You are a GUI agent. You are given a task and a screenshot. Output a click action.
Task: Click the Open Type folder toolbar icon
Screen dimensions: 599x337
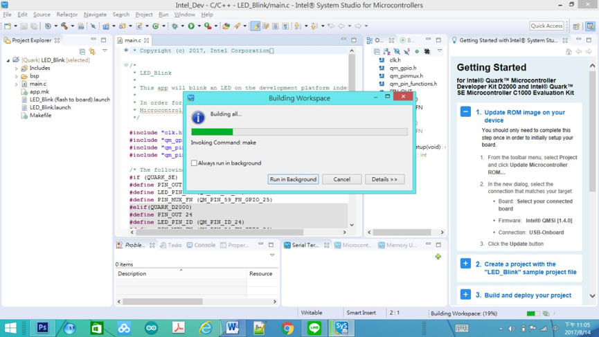[x=226, y=26]
